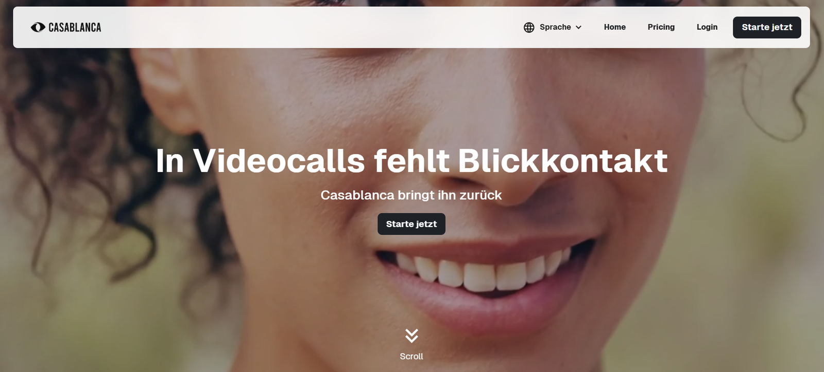The width and height of the screenshot is (824, 372).
Task: Expand the chevron arrow beside Sprache
Action: click(x=578, y=27)
